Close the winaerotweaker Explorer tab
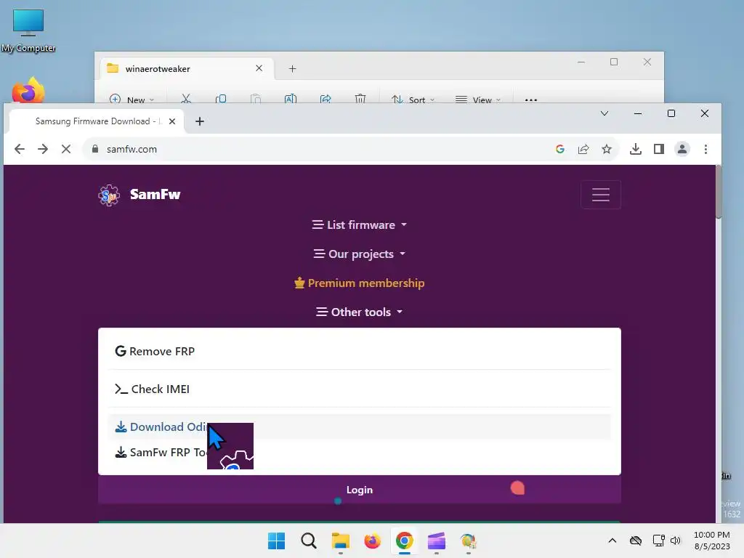Screen dimensions: 744x558 [259, 68]
